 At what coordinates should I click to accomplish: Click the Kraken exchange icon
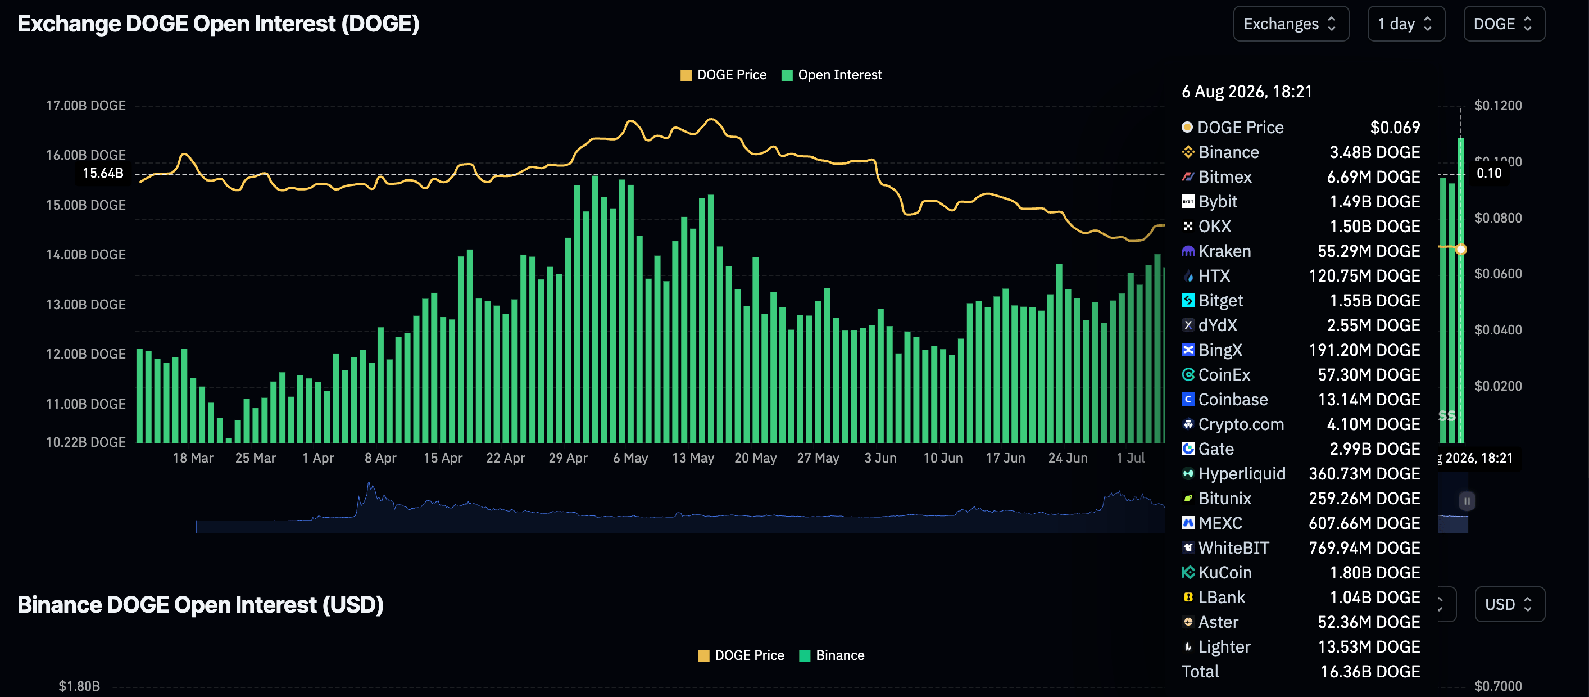(x=1187, y=251)
